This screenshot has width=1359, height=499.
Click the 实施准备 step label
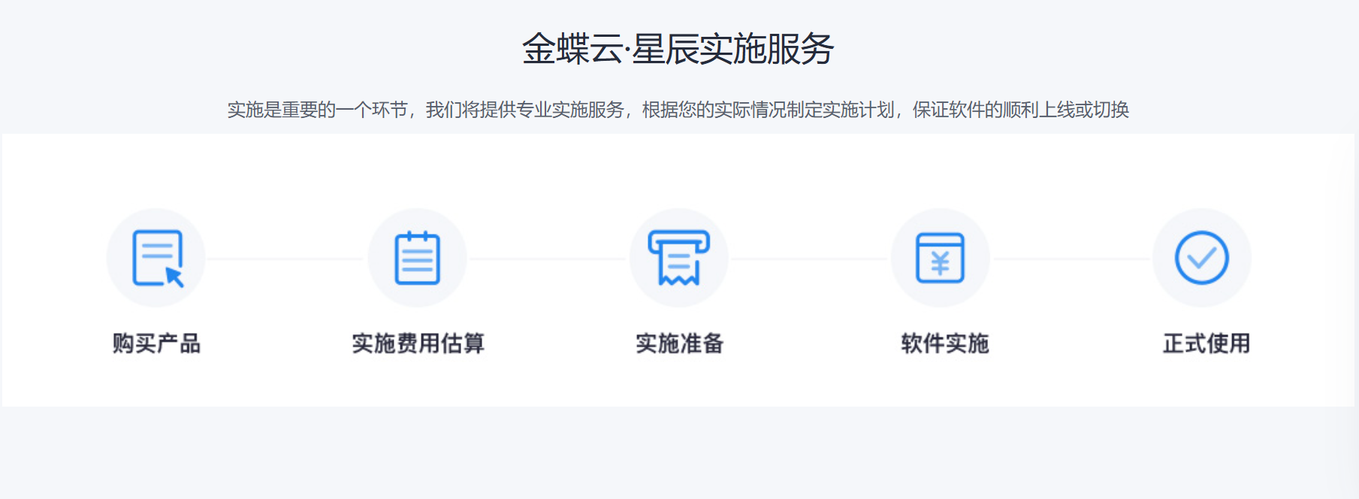point(679,343)
